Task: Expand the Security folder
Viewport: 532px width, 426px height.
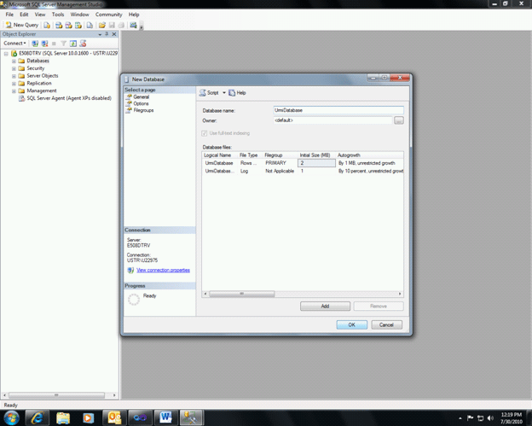Action: coord(14,68)
